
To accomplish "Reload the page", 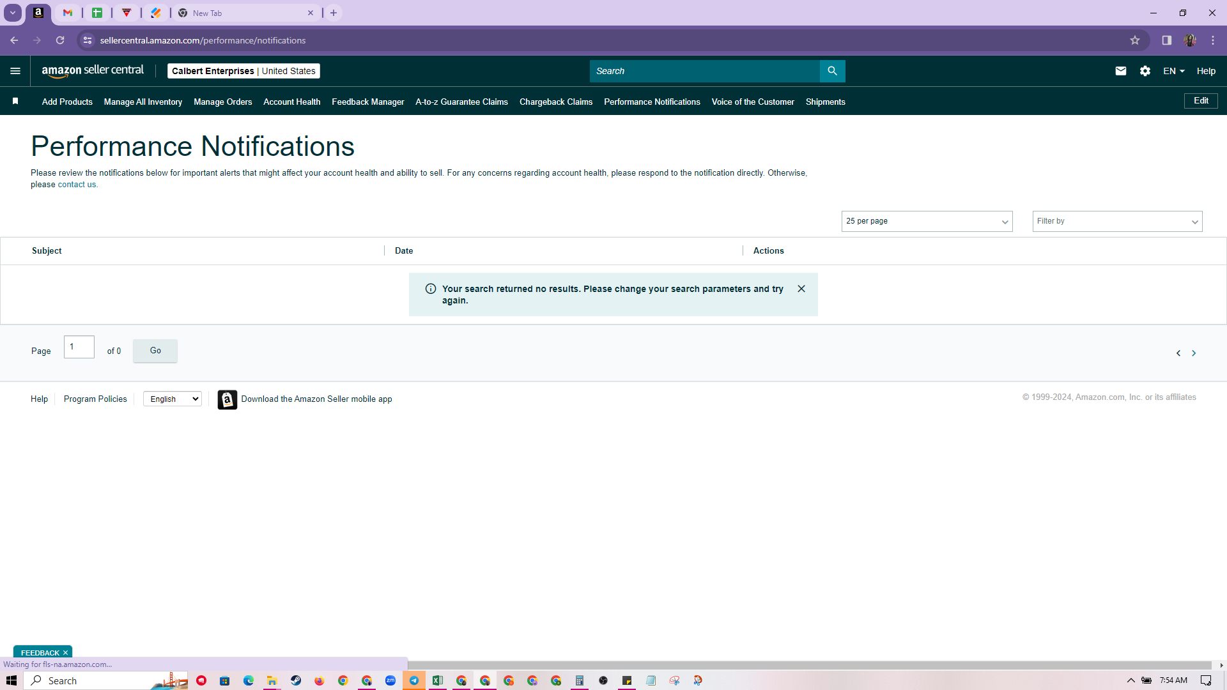I will pyautogui.click(x=60, y=40).
